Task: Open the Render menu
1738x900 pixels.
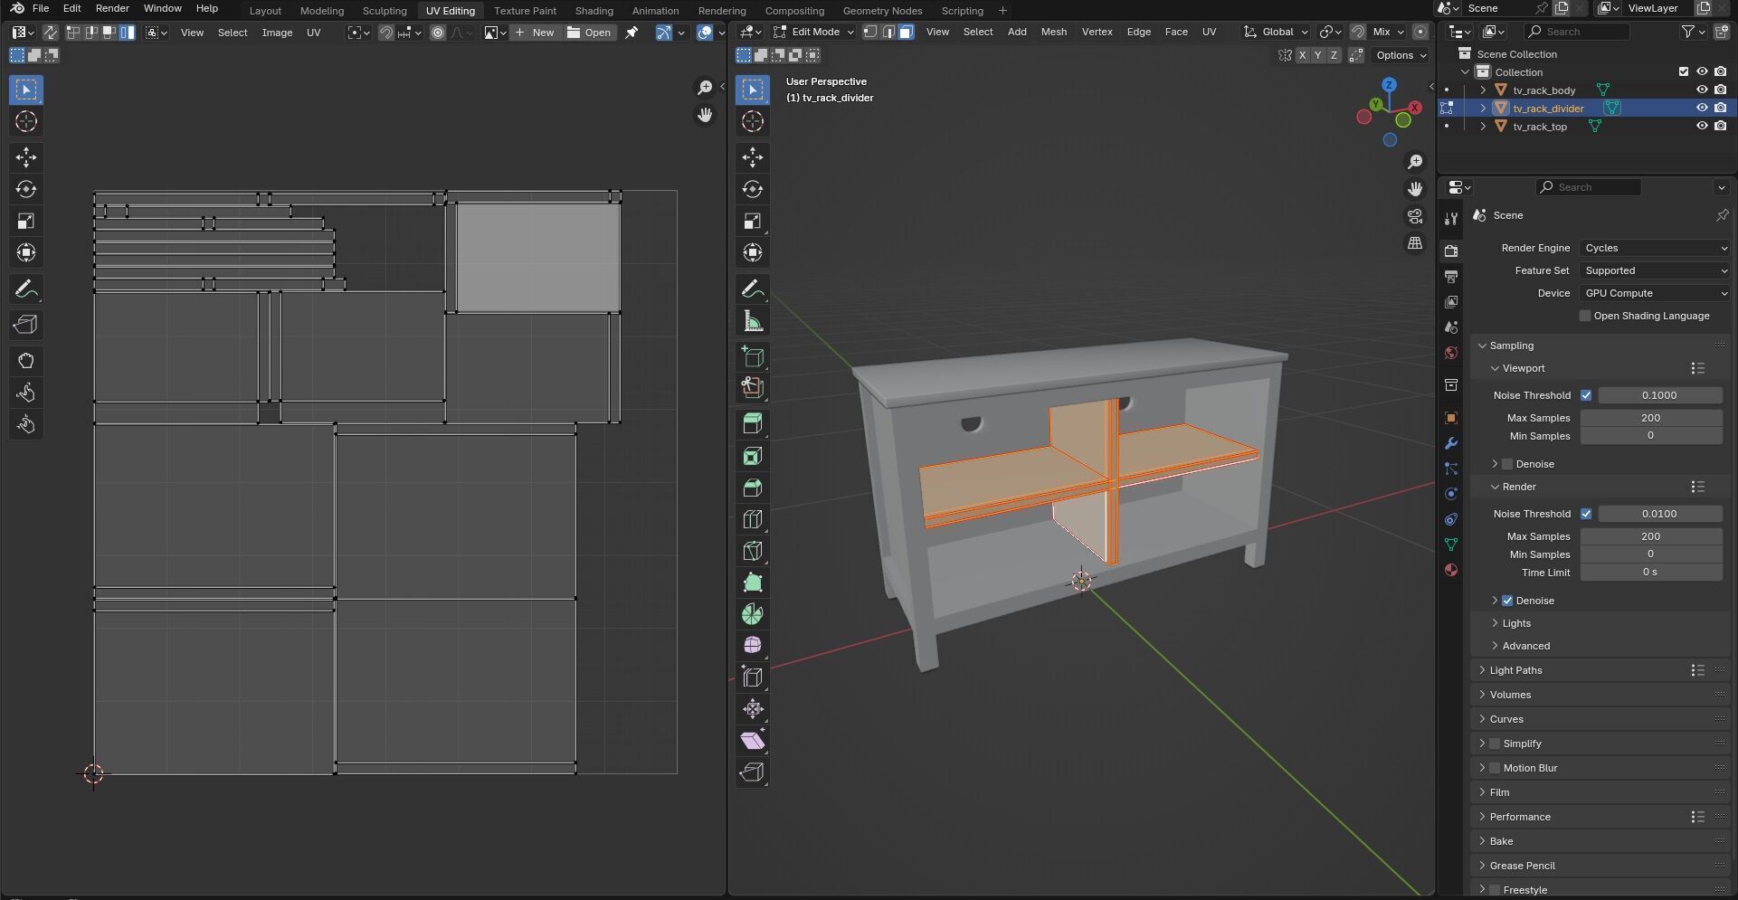Action: coord(112,8)
